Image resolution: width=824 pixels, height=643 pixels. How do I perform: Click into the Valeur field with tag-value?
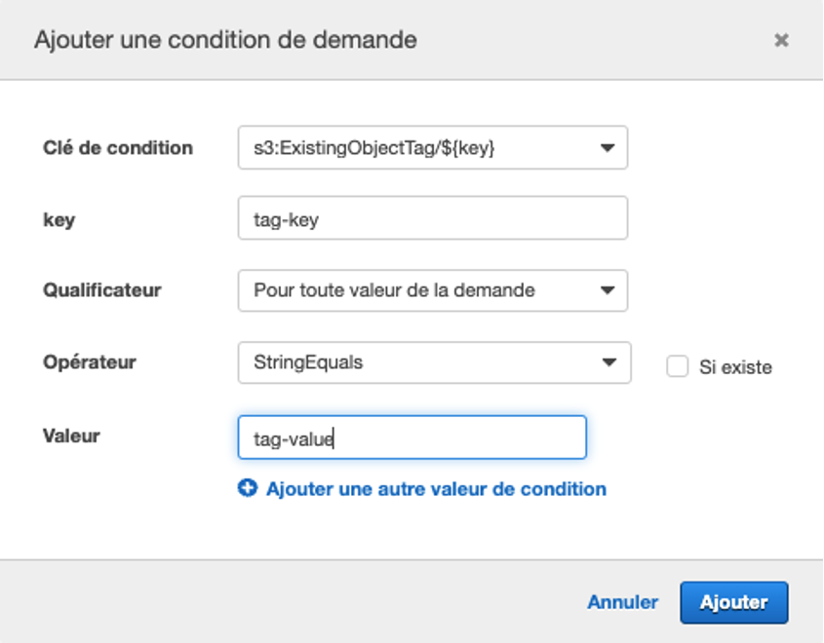[412, 437]
